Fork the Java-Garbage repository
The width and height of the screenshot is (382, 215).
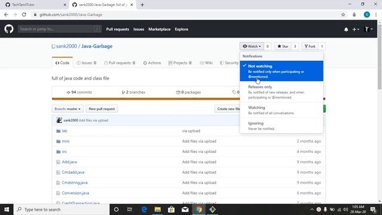310,47
